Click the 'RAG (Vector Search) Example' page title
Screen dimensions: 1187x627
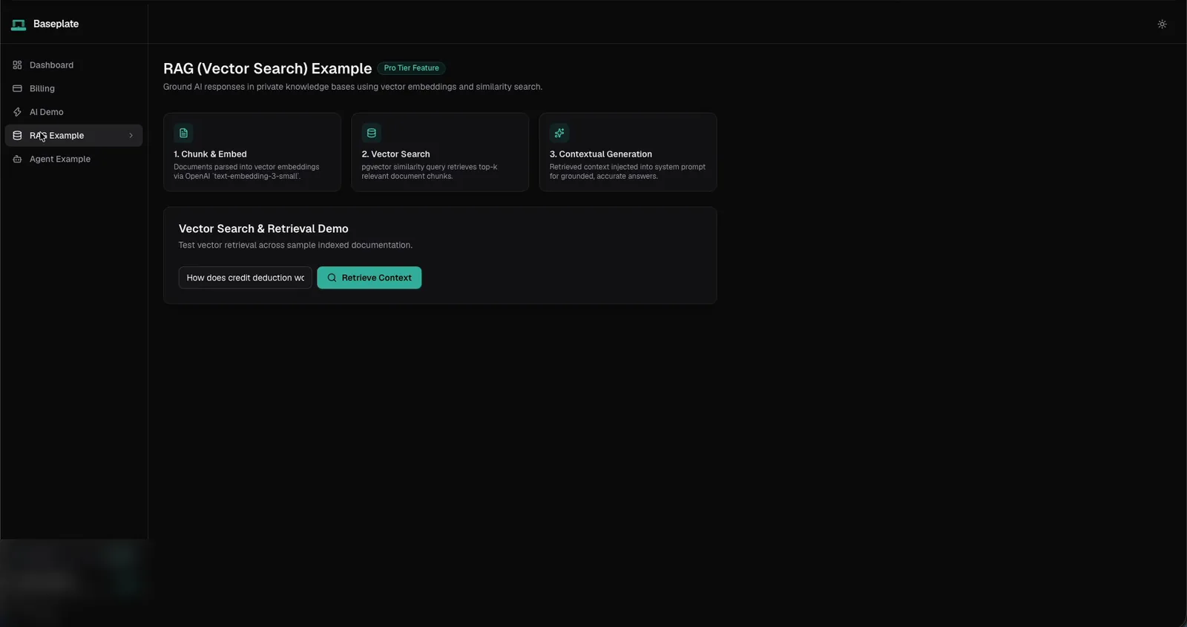point(267,68)
